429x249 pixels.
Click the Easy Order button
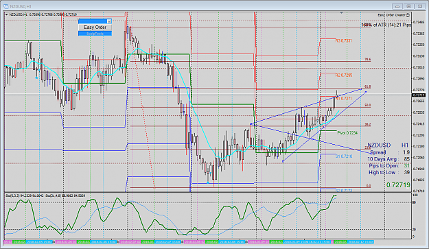point(95,27)
